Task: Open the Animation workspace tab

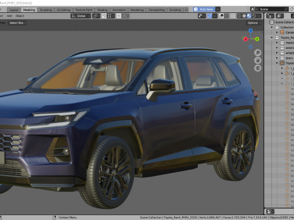Action: [119, 10]
